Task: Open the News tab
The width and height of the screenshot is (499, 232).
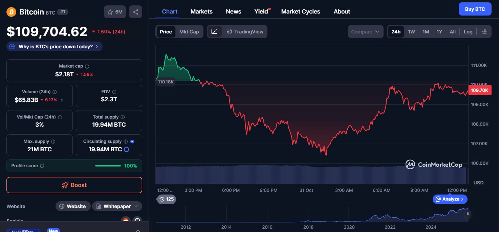Action: (x=233, y=11)
